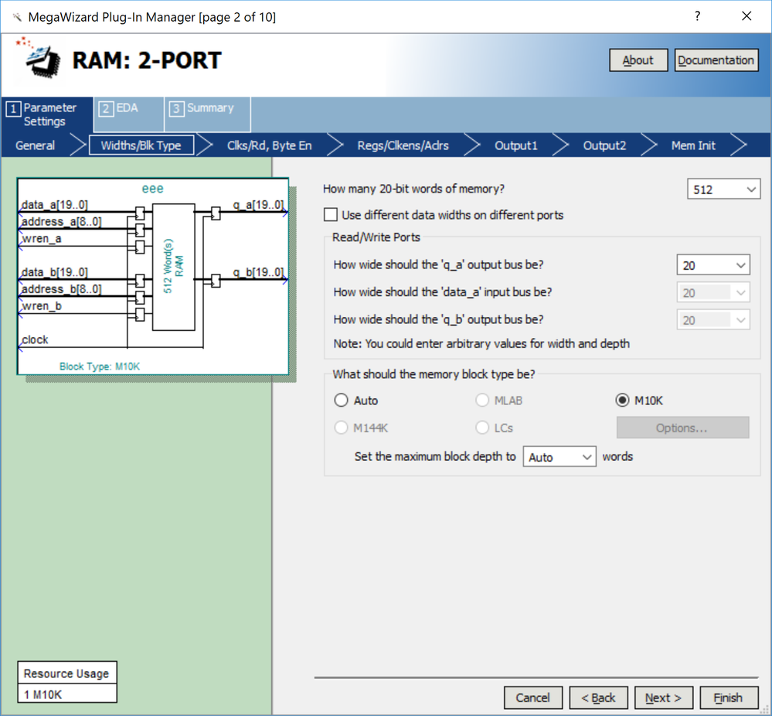Click the Resource Usage box showing 1 M10K
Screen dimensions: 772x716
pos(67,682)
